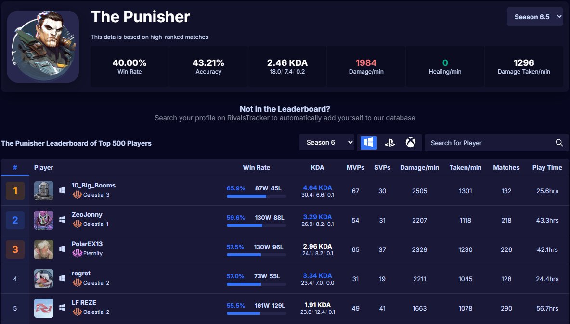
Task: Click the search magnifier icon
Action: click(x=559, y=143)
